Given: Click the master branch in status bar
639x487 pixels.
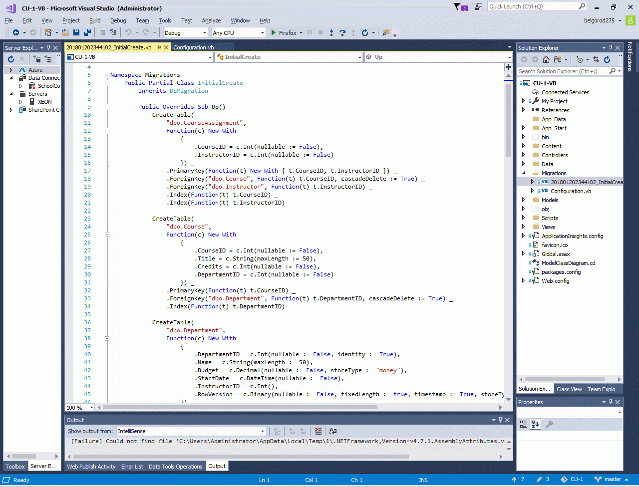Looking at the screenshot, I should 613,479.
